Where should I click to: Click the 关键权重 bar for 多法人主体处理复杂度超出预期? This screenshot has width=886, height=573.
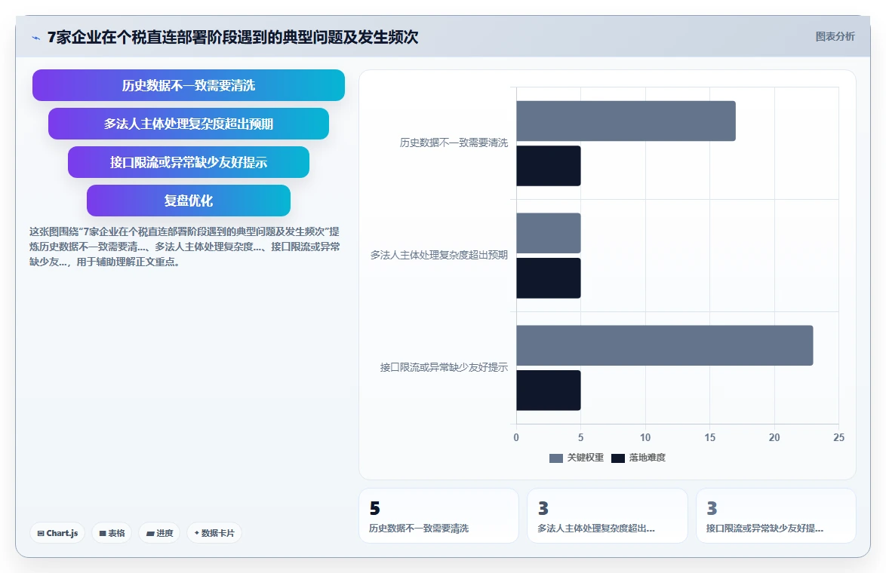point(548,232)
